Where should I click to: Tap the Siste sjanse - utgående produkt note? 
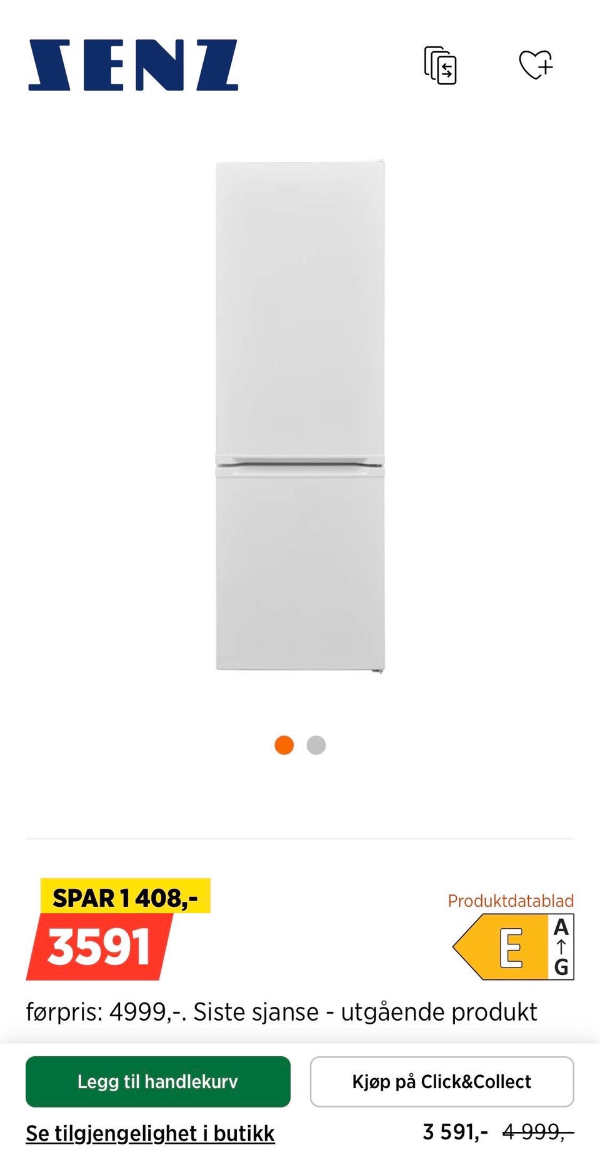pos(366,1012)
